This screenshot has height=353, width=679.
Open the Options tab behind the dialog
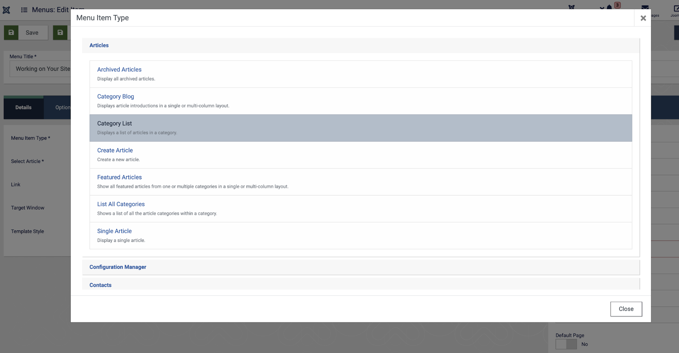coord(63,107)
